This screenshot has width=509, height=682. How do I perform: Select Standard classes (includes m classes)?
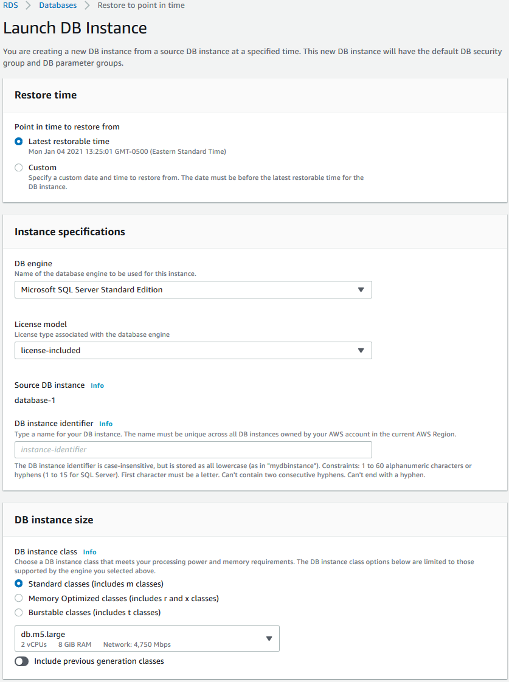coord(19,583)
